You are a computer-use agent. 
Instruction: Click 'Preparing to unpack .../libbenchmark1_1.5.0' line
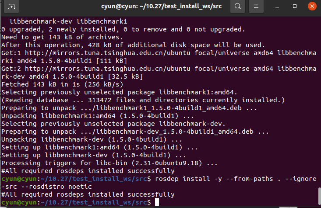click(x=129, y=108)
